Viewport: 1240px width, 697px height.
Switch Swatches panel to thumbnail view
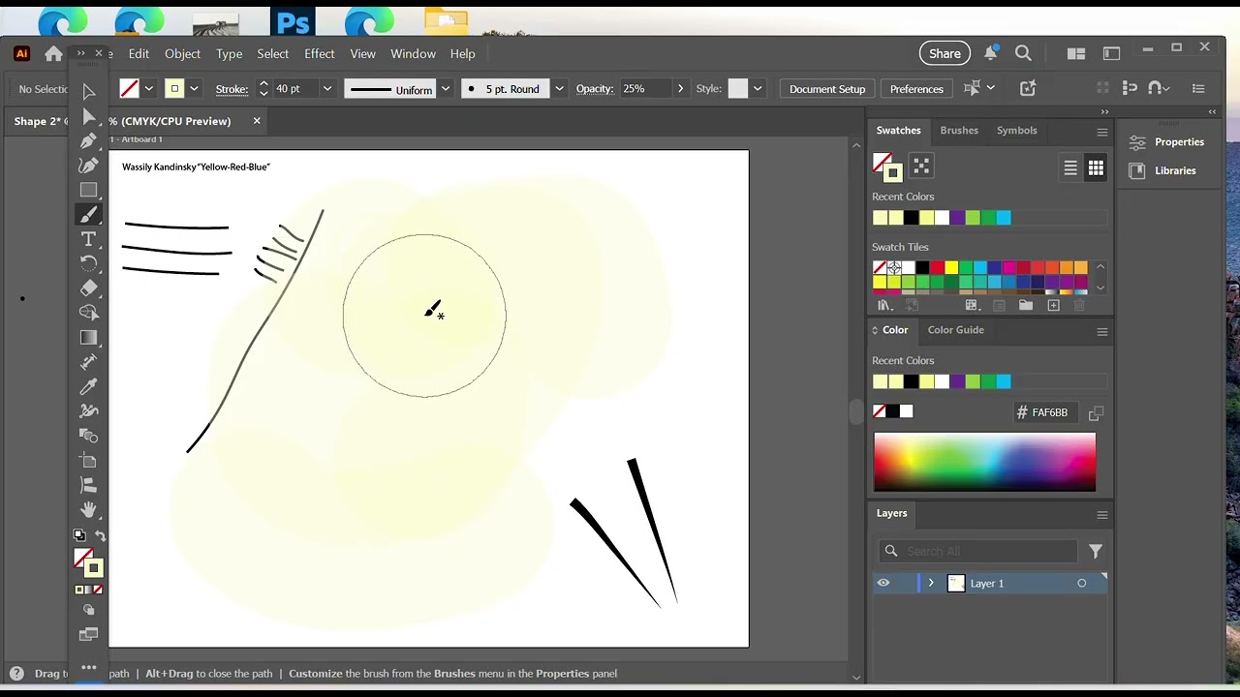click(1096, 168)
